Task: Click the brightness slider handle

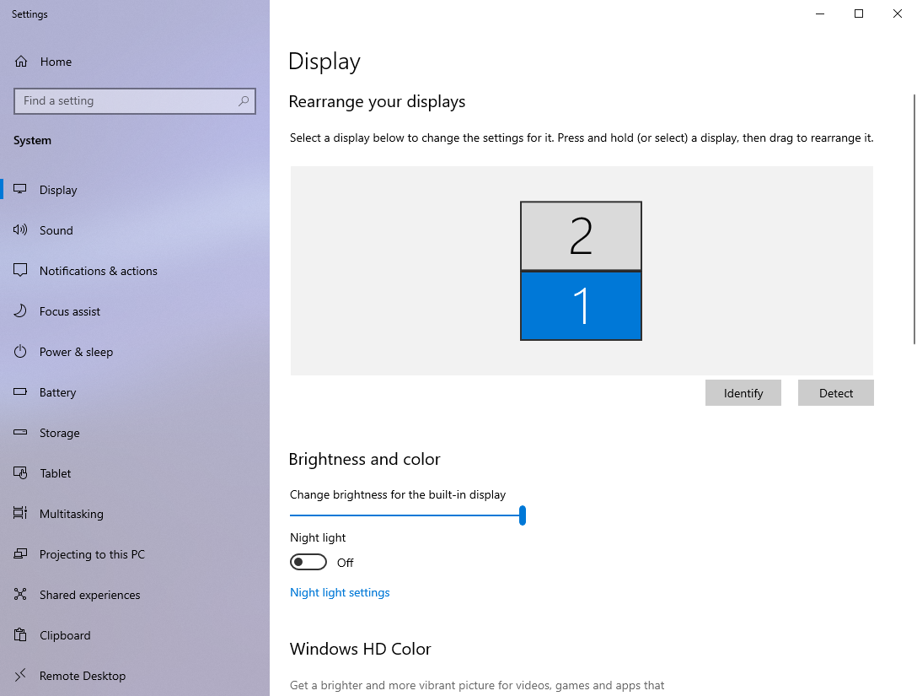Action: pos(523,515)
